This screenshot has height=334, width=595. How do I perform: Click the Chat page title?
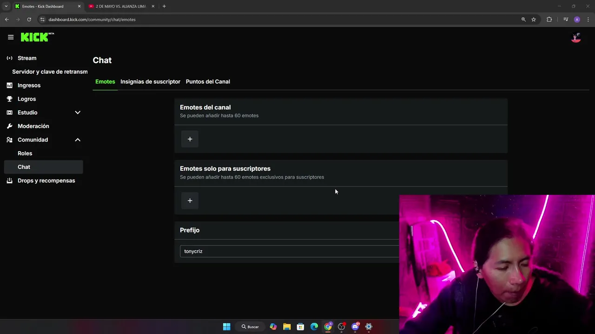pos(102,60)
